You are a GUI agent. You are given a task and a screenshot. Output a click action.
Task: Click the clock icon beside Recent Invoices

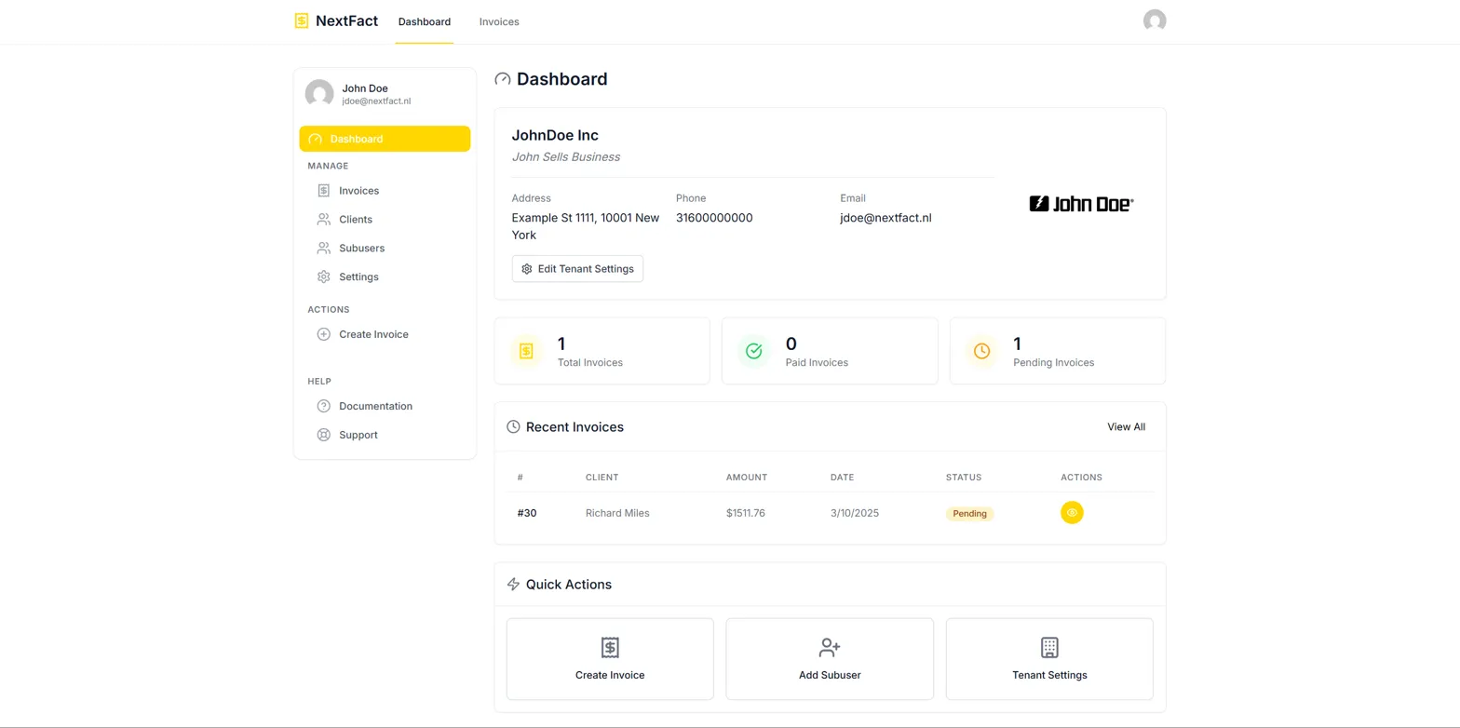[x=513, y=426]
